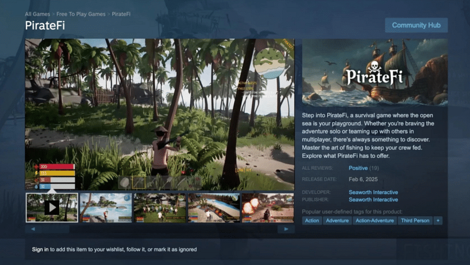Click Sign in link

[40, 250]
